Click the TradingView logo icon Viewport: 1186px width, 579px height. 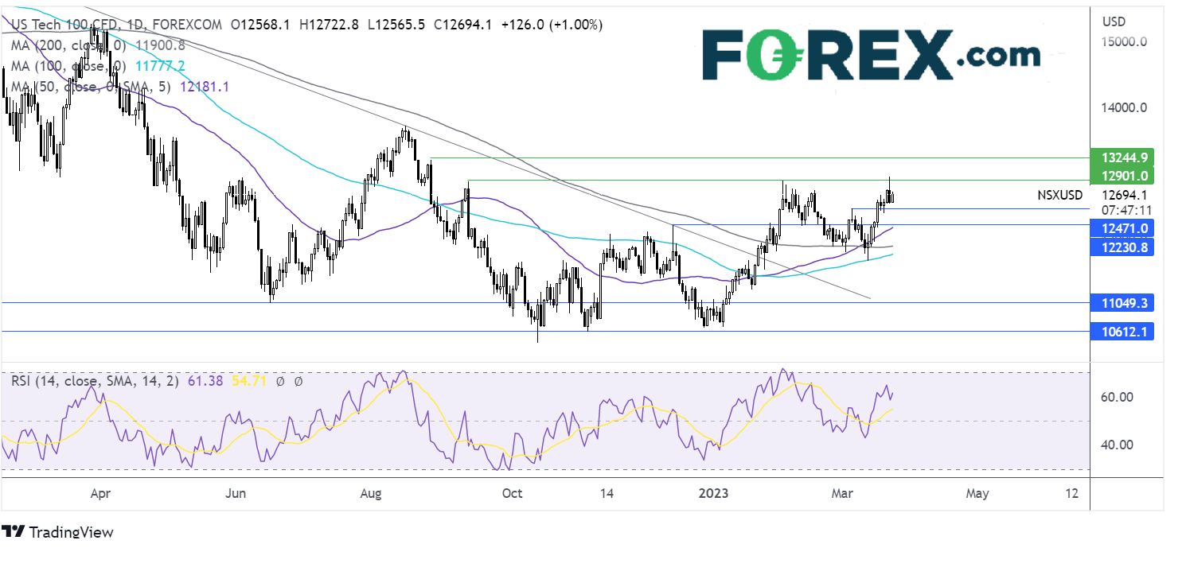coord(13,531)
